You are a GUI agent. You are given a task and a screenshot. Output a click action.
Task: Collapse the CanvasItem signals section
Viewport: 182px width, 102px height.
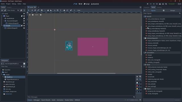(x=144, y=53)
